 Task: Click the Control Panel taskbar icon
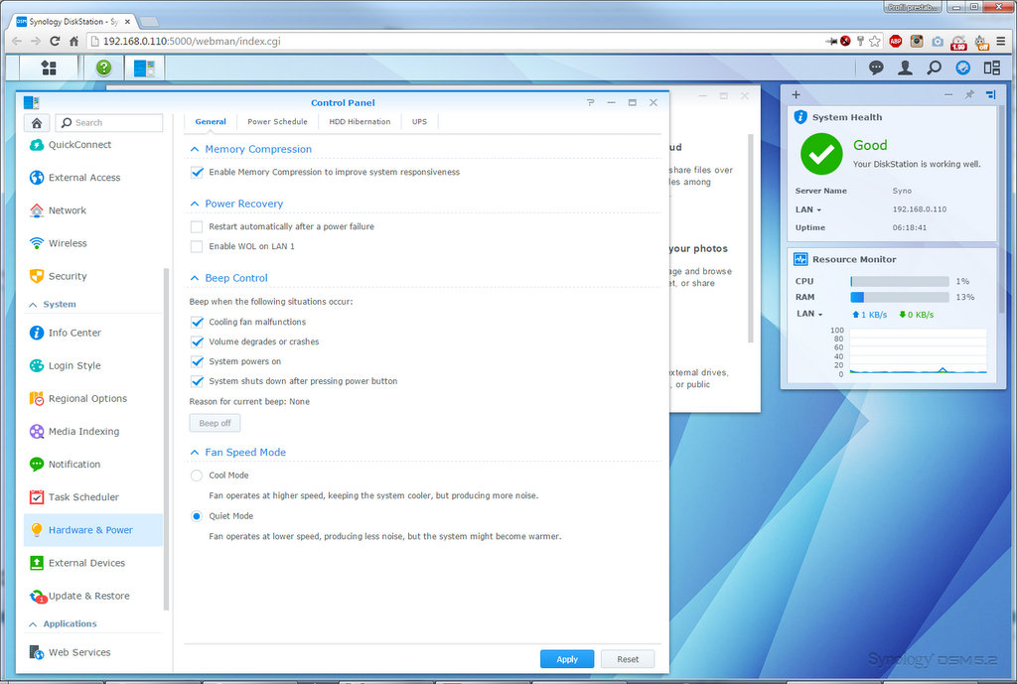tap(144, 68)
